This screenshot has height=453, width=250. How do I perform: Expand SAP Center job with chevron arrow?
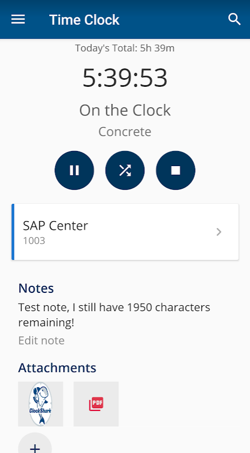pos(219,232)
